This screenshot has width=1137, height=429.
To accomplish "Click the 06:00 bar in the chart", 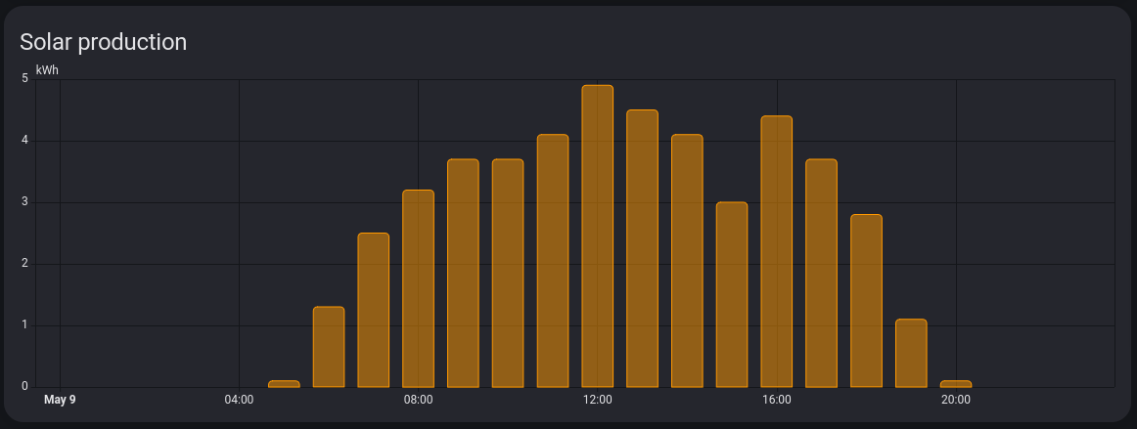I will (x=329, y=347).
